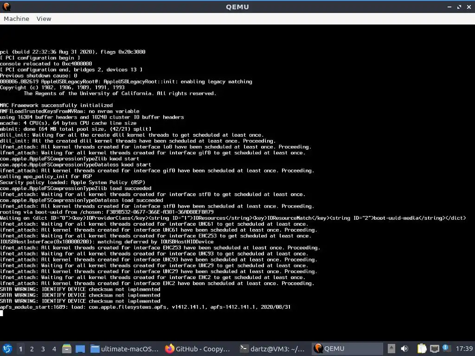Open the View menu
The height and width of the screenshot is (356, 475).
(x=44, y=19)
